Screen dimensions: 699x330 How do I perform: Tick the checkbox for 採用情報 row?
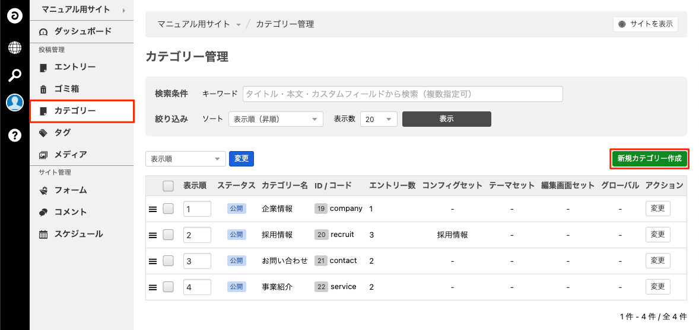(168, 235)
